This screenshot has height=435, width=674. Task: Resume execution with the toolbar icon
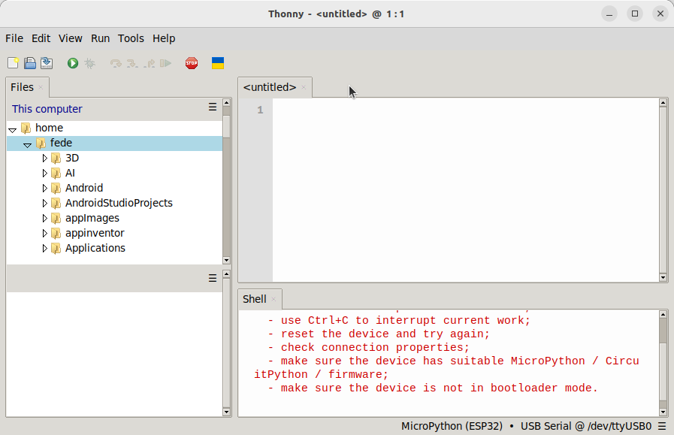[165, 64]
